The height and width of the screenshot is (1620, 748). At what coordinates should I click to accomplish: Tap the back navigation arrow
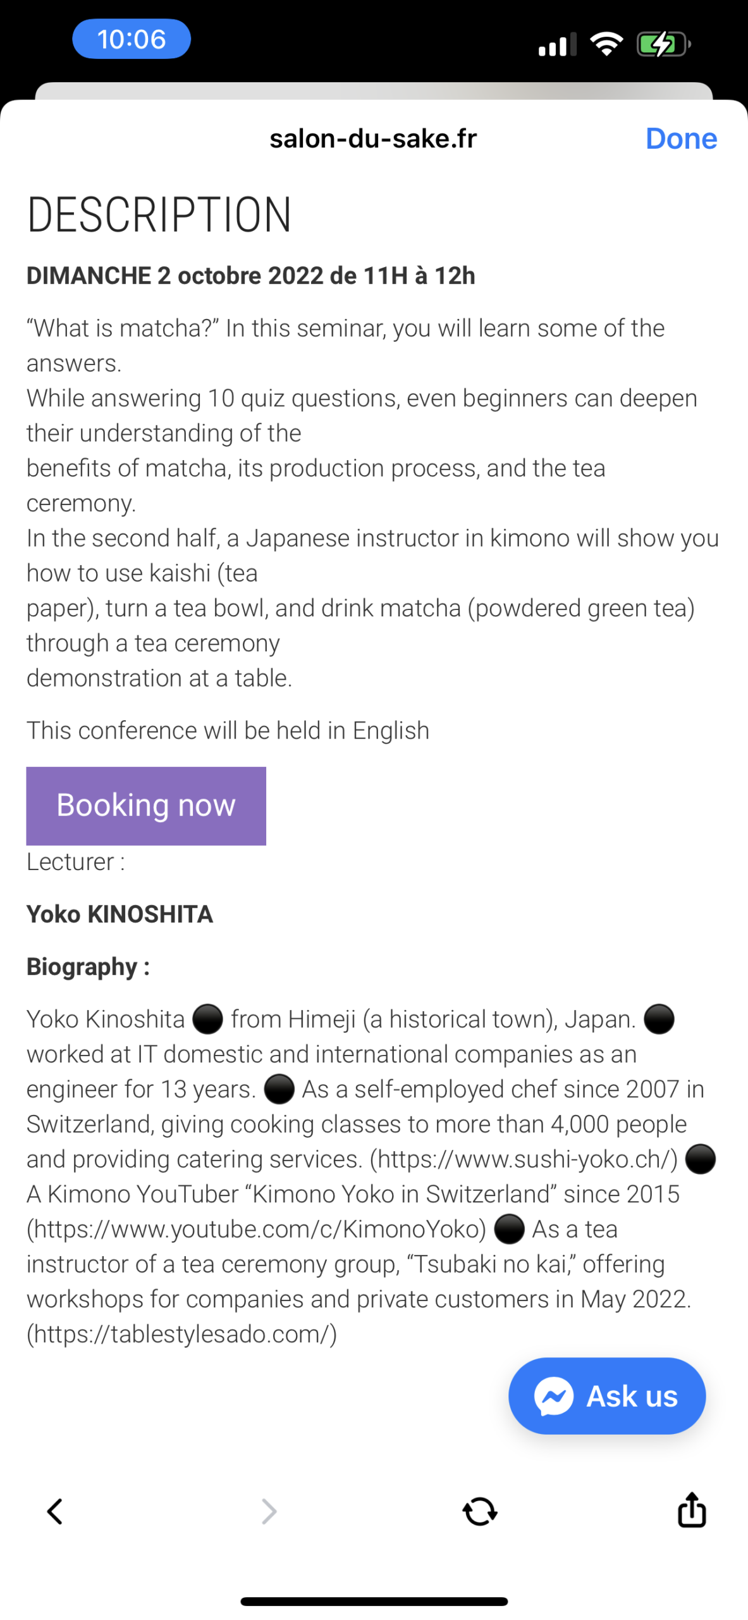(55, 1511)
